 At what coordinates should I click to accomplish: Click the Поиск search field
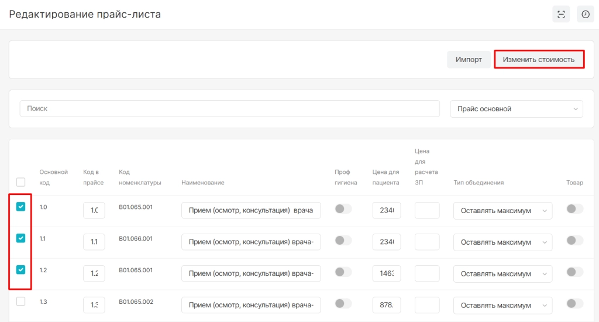point(229,109)
